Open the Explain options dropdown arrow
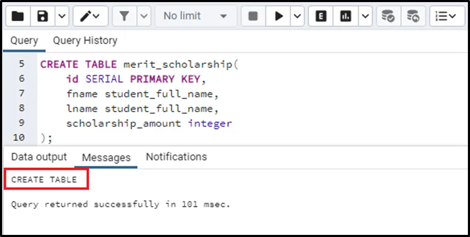 point(365,16)
